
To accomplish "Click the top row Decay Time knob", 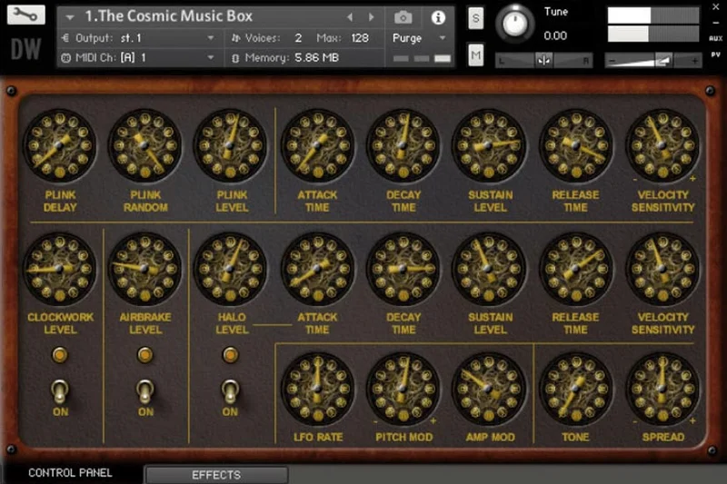I will coord(403,145).
